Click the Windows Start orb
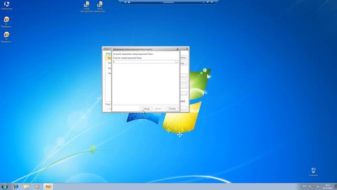 pyautogui.click(x=5, y=186)
